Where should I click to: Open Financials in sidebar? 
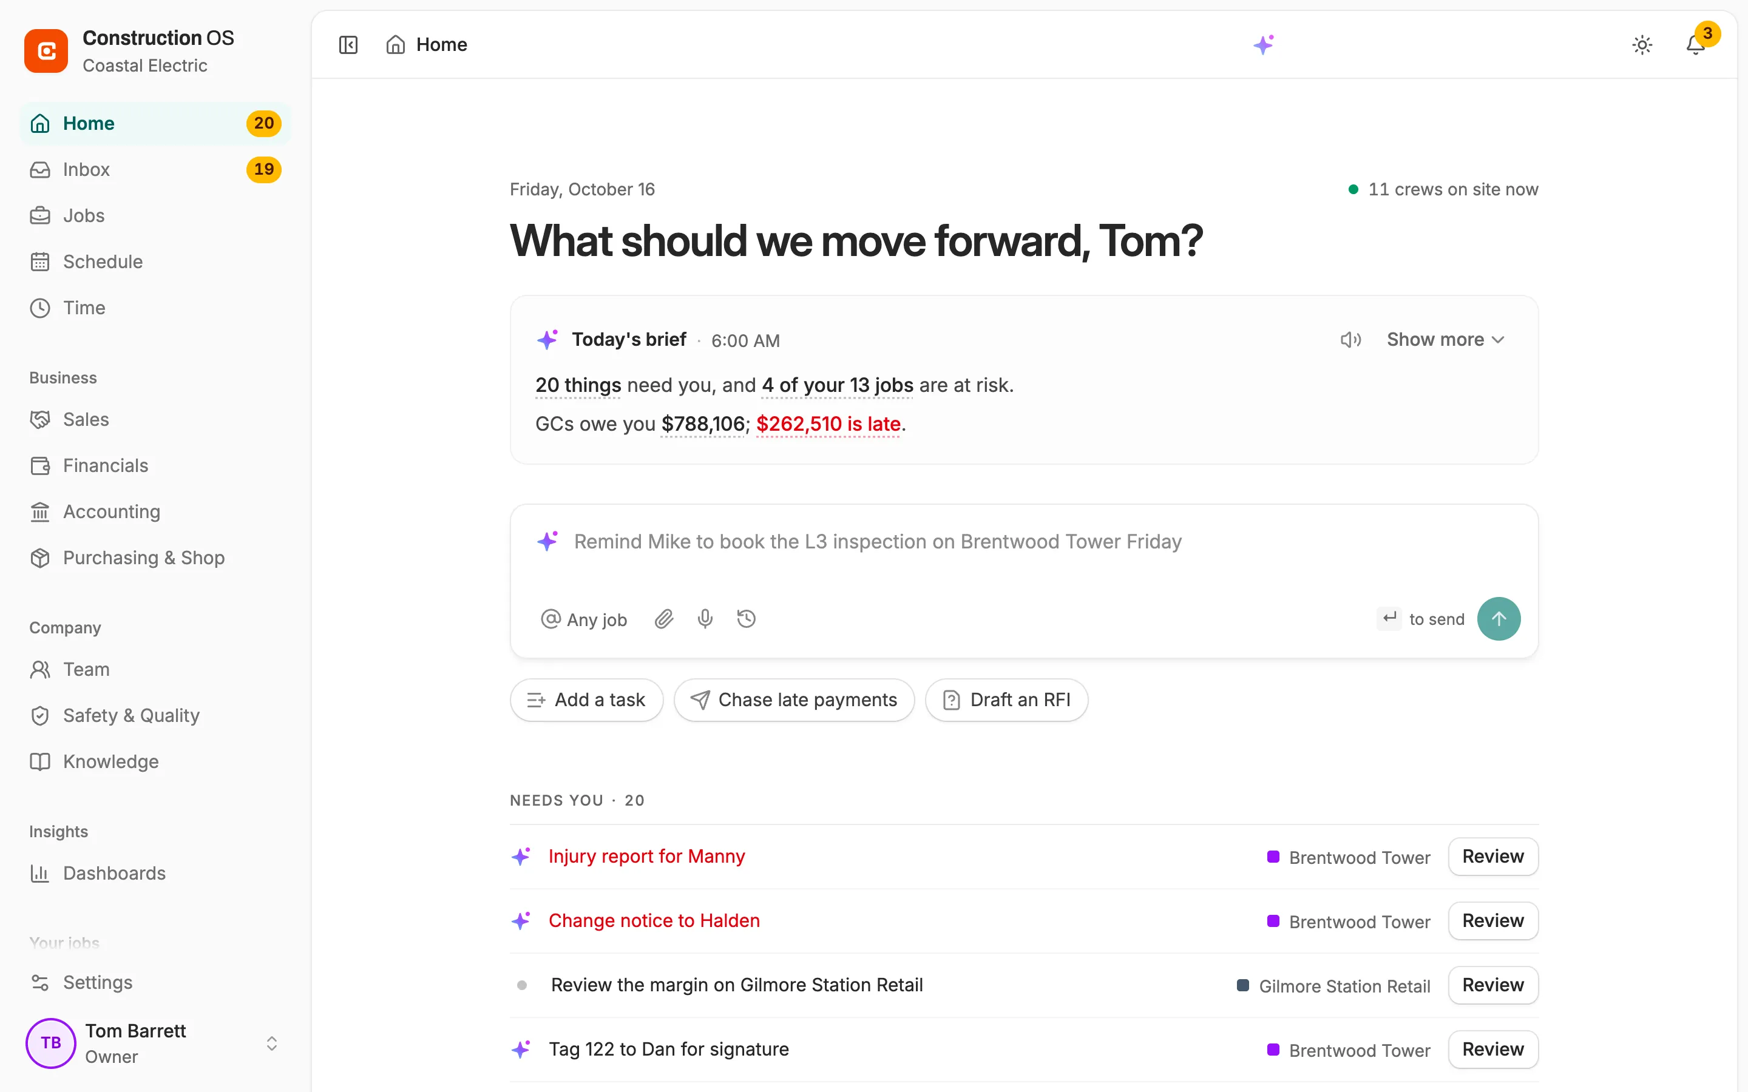tap(155, 466)
